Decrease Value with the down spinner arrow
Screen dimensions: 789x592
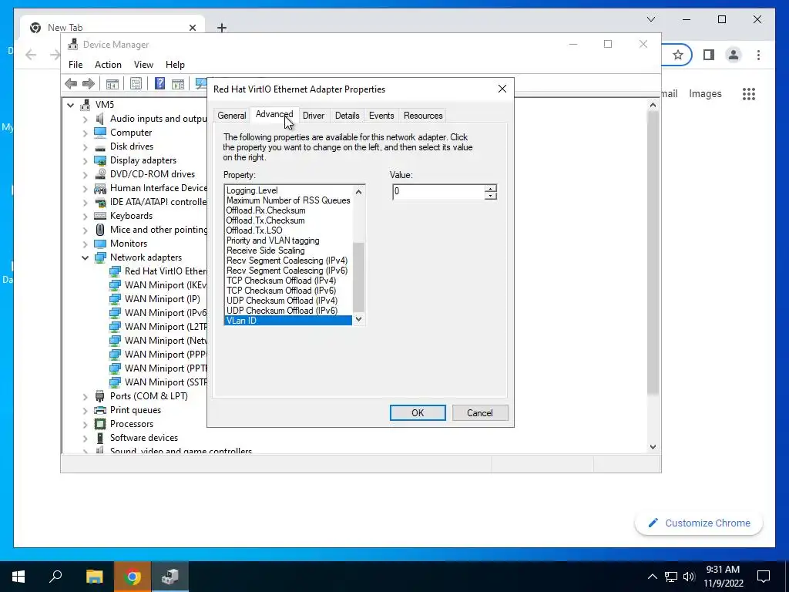pyautogui.click(x=491, y=195)
